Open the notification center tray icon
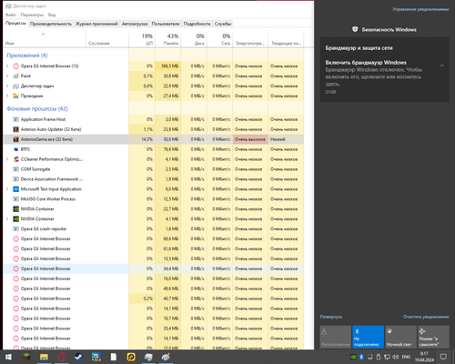 [443, 357]
